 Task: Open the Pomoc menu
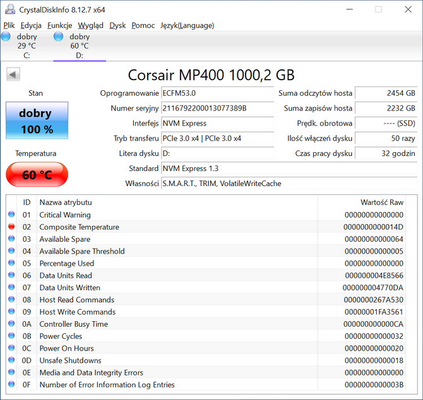(143, 25)
